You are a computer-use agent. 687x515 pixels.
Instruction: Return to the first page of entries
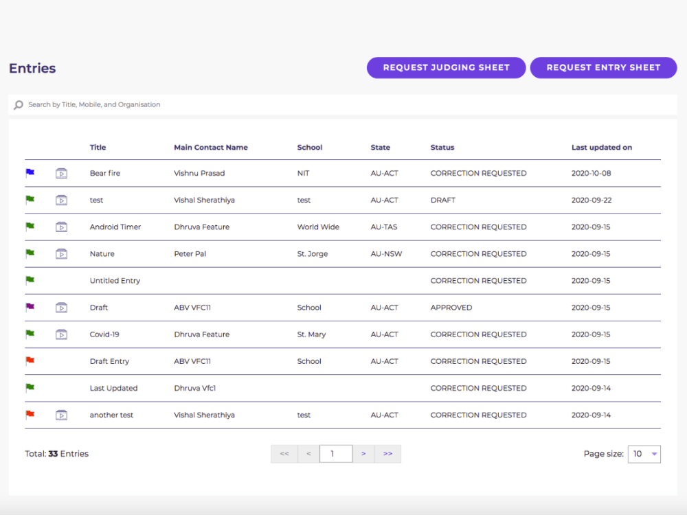coord(284,454)
